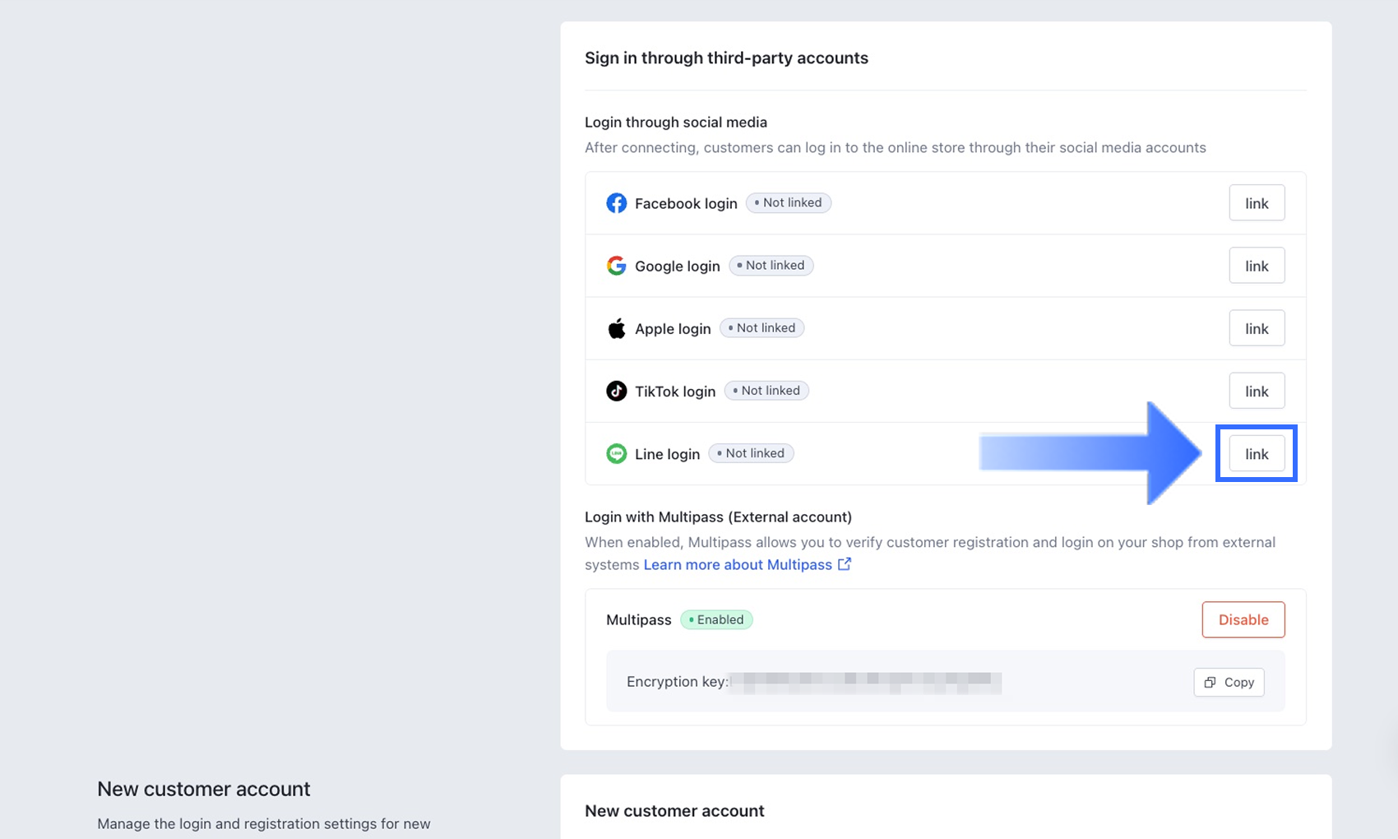This screenshot has height=839, width=1398.
Task: Link the TikTok login account
Action: pyautogui.click(x=1256, y=391)
